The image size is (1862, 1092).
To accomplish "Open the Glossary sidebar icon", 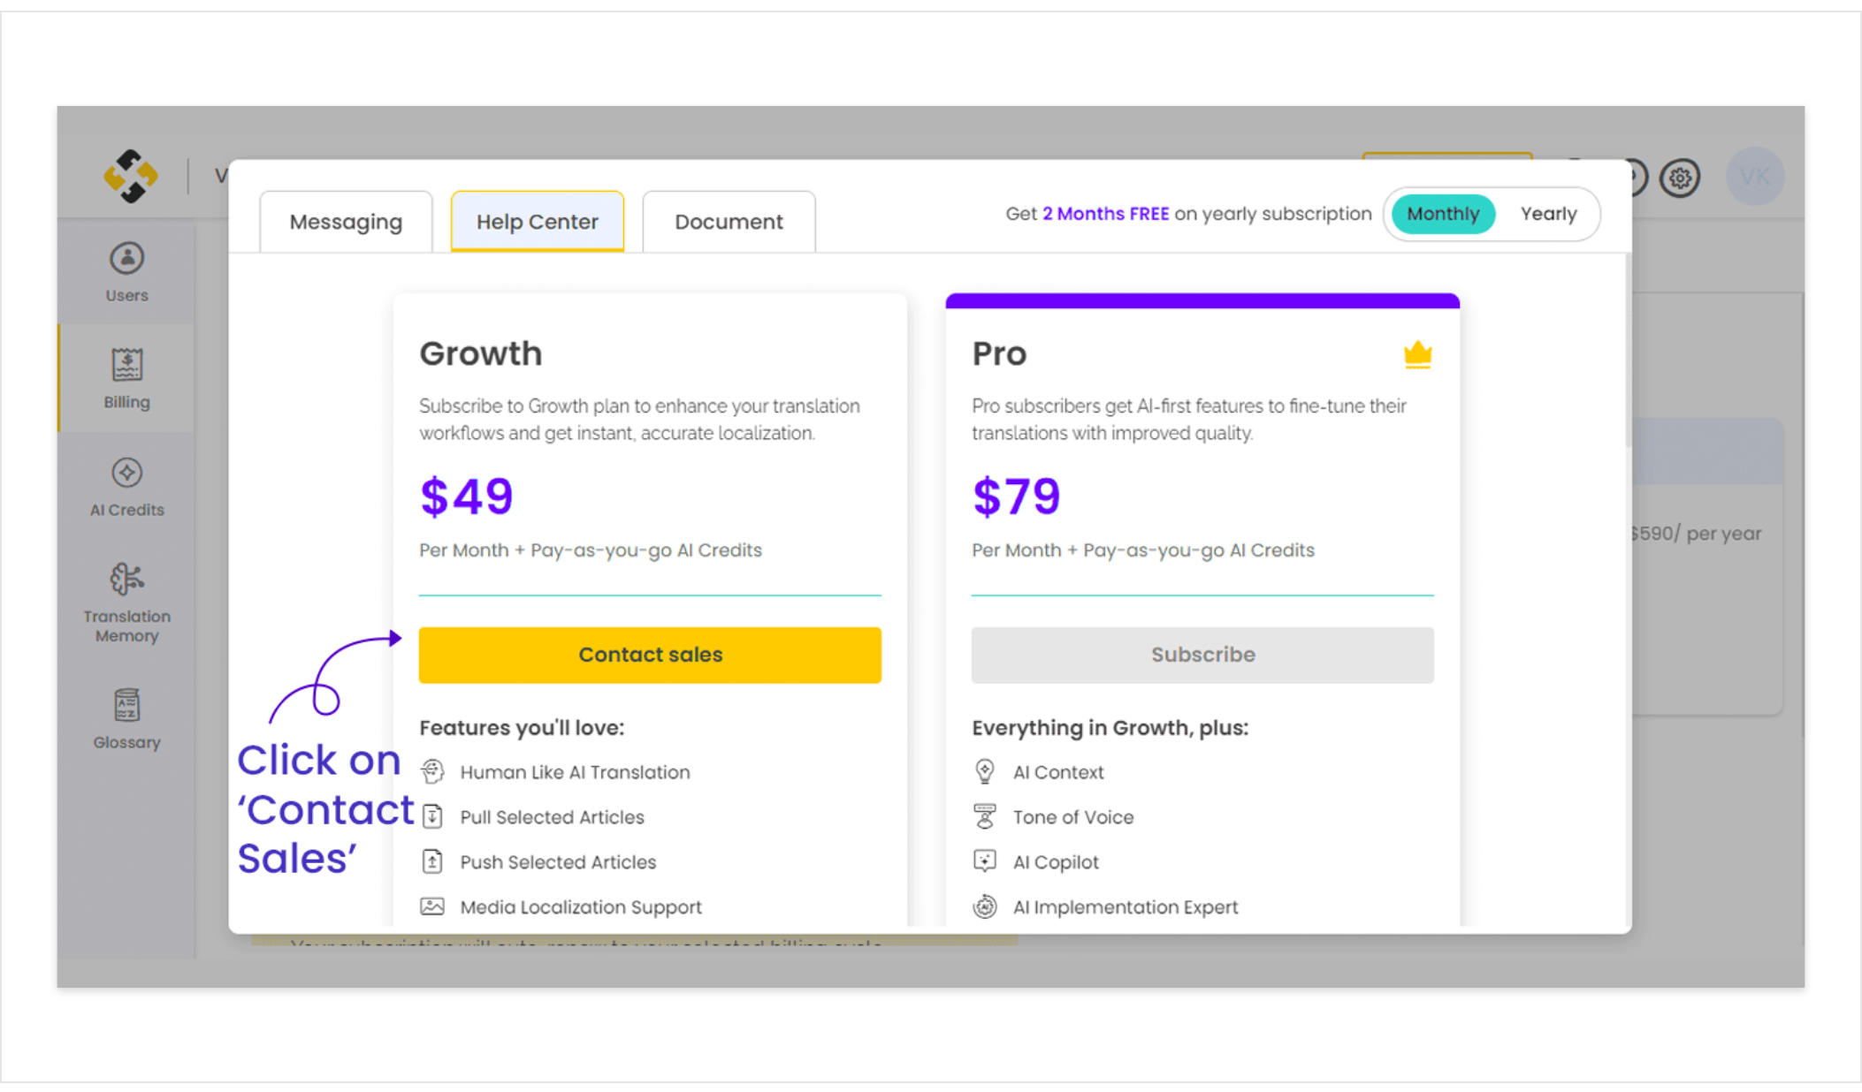I will (x=126, y=719).
